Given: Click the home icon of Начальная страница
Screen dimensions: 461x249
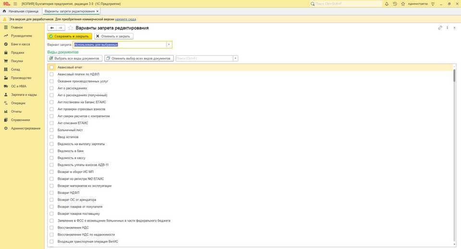Looking at the screenshot, I should [x=4, y=11].
